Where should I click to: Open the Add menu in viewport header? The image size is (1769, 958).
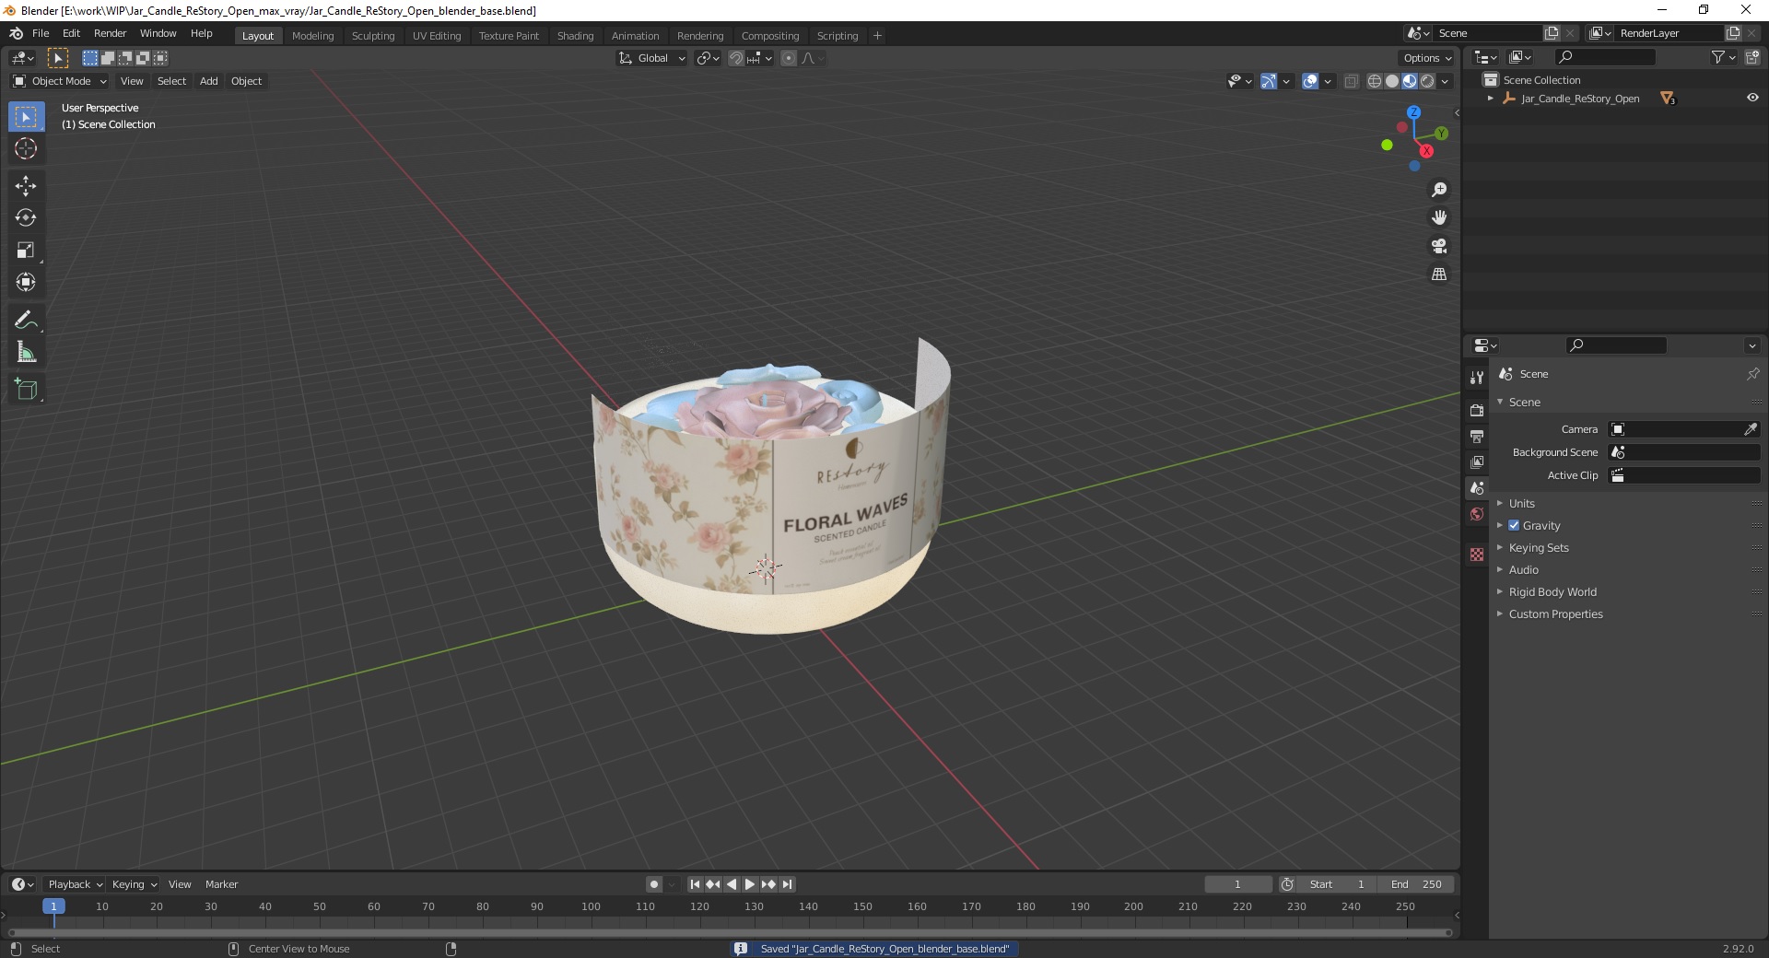point(209,81)
